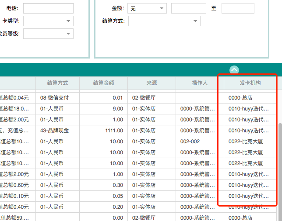Click 值总额18.0… cell
The image size is (282, 221).
coord(18,109)
